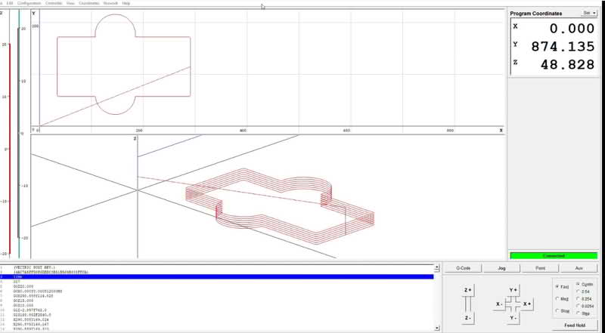Switch to the Aux tab
The width and height of the screenshot is (605, 333).
click(579, 268)
